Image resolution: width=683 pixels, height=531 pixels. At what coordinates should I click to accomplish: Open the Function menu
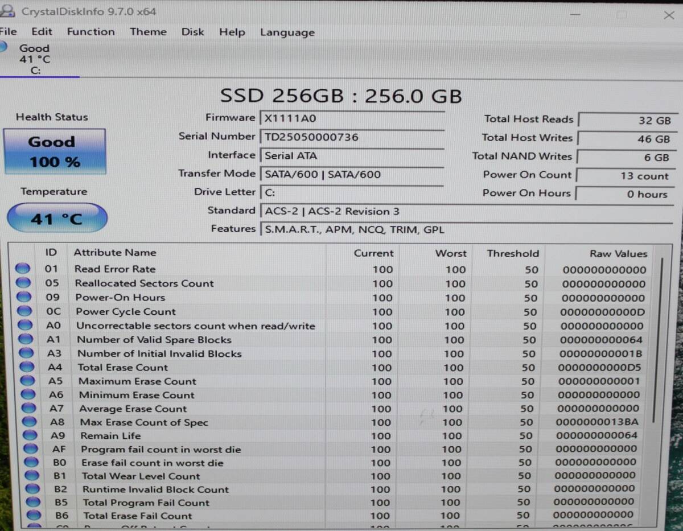click(x=90, y=31)
